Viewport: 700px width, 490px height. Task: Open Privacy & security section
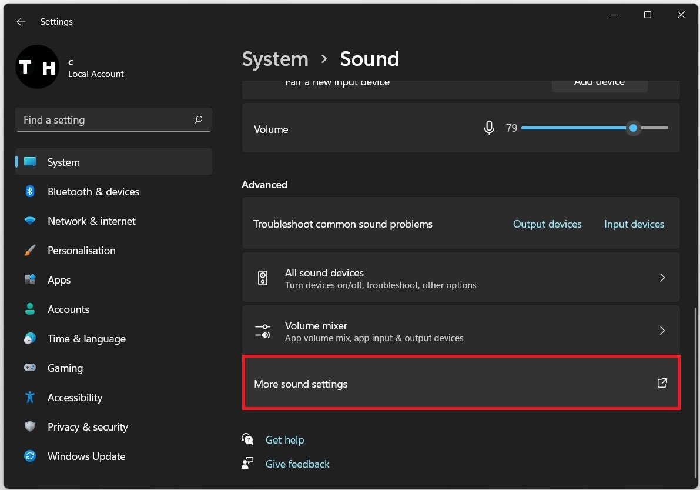[x=88, y=427]
